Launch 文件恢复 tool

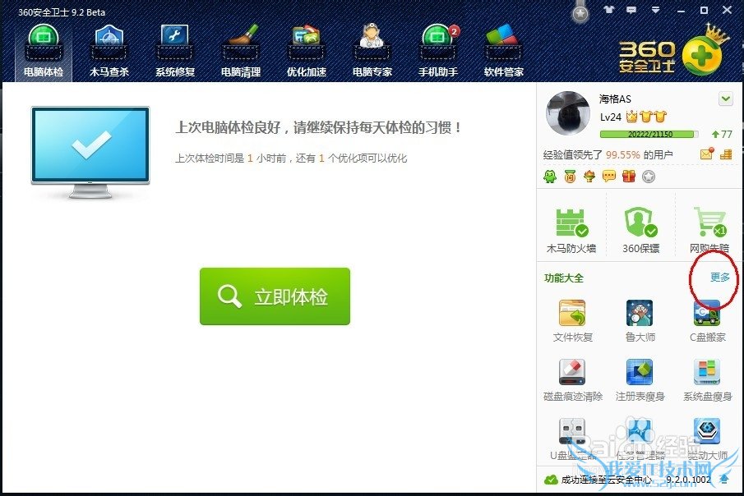pyautogui.click(x=573, y=320)
